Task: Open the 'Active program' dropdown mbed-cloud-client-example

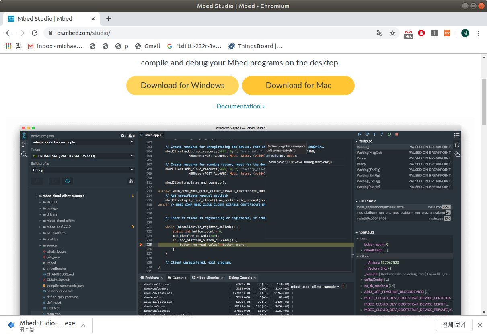Action: coord(83,142)
